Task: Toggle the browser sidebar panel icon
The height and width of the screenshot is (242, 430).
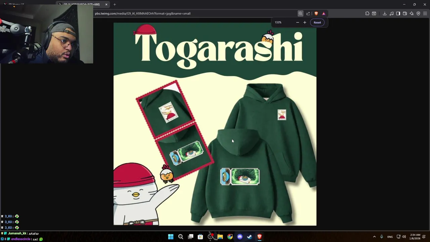Action: pos(398,13)
